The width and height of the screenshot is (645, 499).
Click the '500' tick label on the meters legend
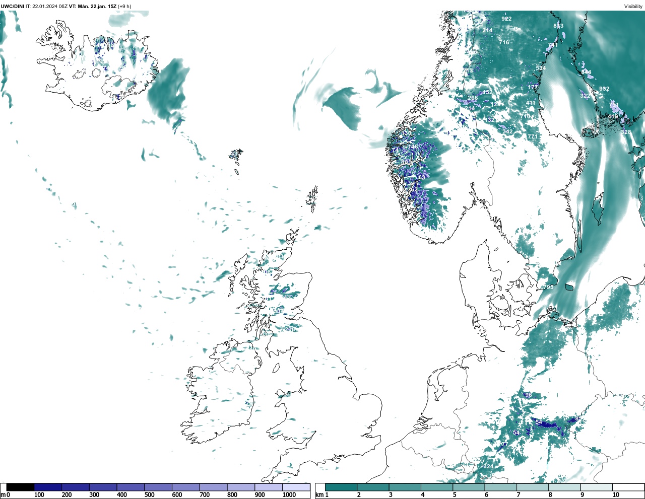pyautogui.click(x=149, y=495)
